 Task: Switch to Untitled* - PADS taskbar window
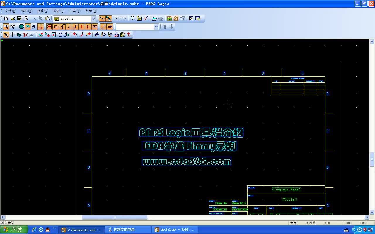[175, 230]
